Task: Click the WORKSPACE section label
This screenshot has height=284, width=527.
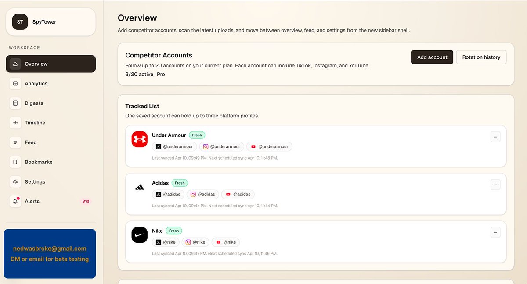Action: [x=24, y=48]
